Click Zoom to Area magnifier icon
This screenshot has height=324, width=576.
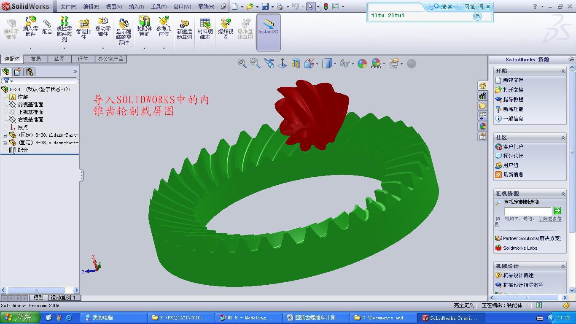pos(255,63)
